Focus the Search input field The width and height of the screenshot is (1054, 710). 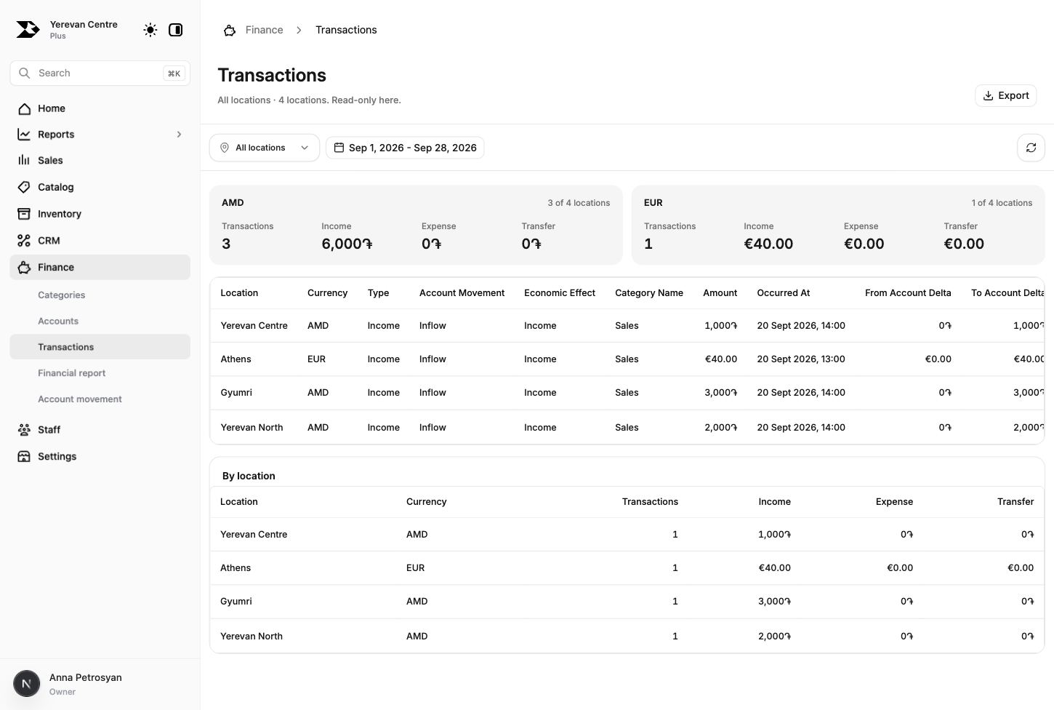[x=100, y=73]
